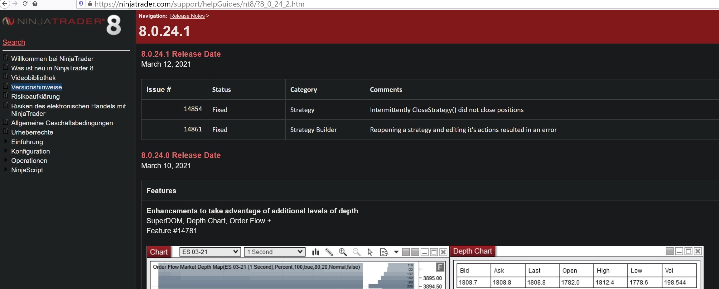The height and width of the screenshot is (289, 719).
Task: Click the zoom in magnifier icon
Action: 343,252
